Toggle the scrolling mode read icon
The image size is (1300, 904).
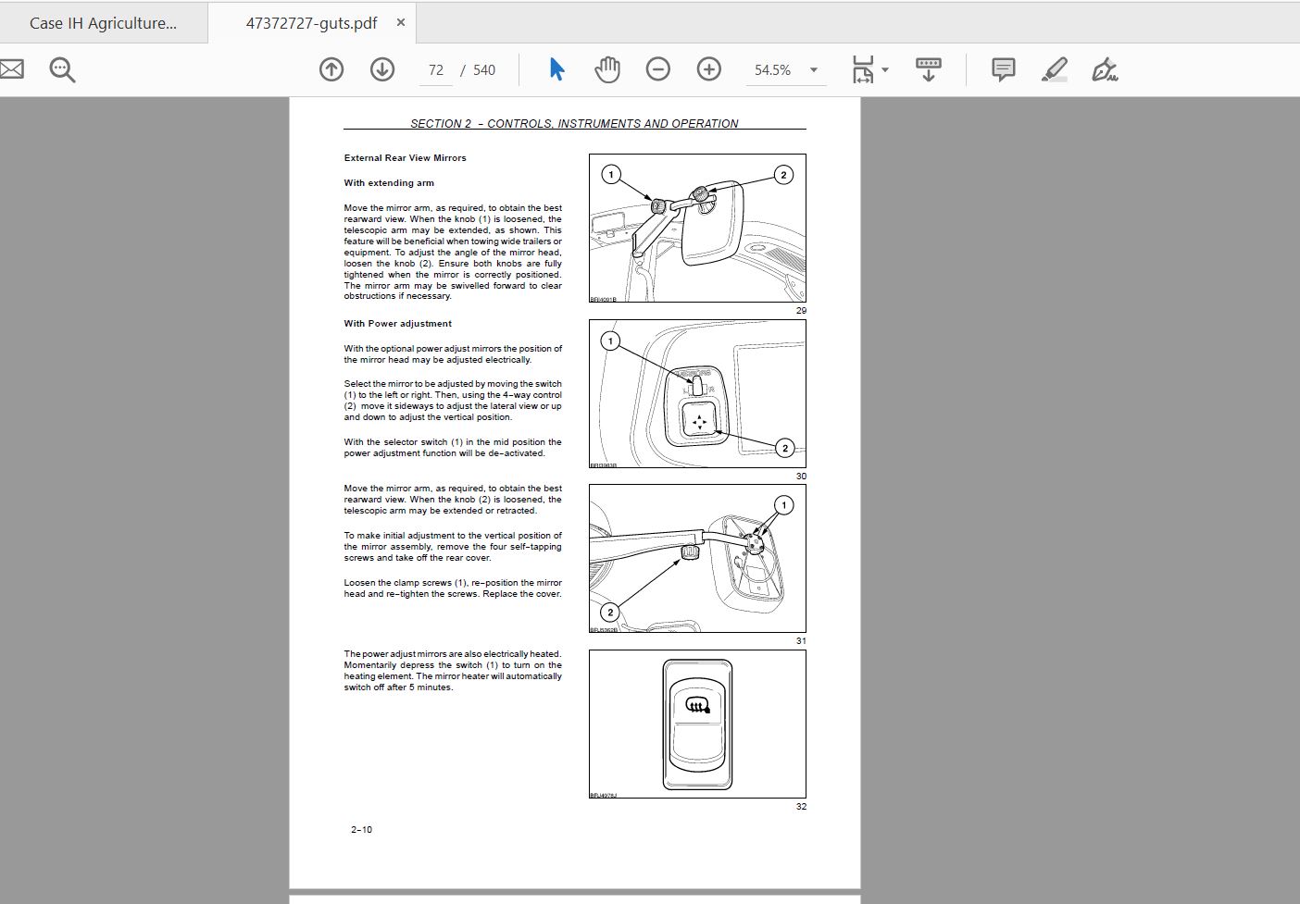(x=928, y=69)
